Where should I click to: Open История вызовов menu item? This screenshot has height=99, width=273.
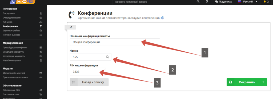11,35
